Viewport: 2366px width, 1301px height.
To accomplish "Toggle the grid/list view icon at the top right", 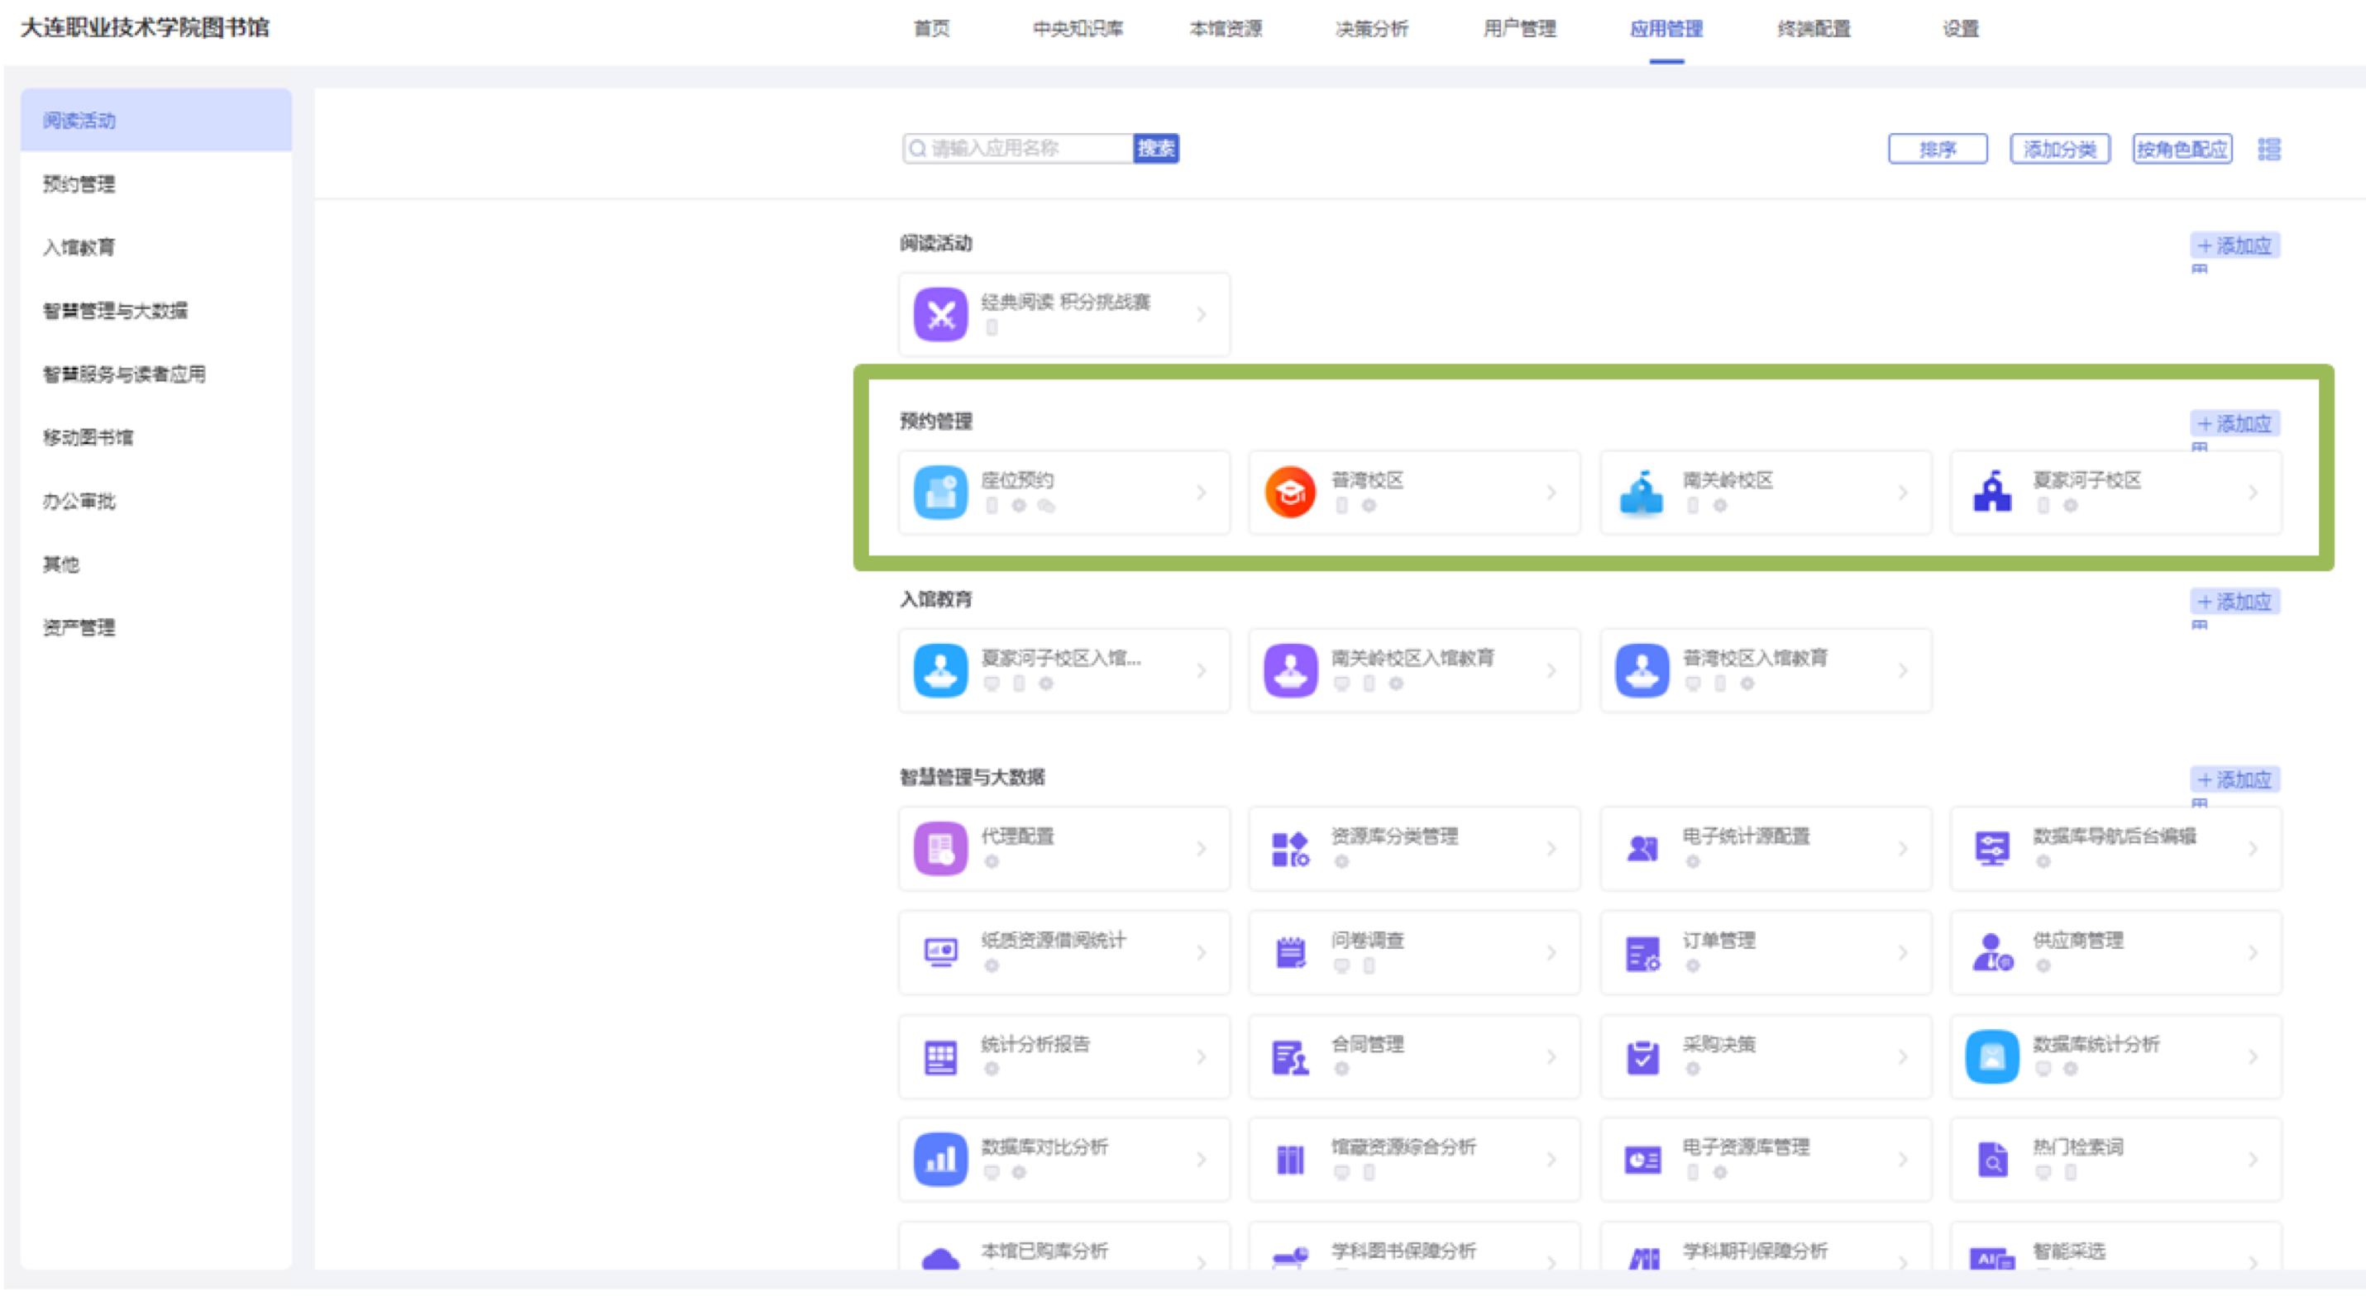I will pos(2268,149).
